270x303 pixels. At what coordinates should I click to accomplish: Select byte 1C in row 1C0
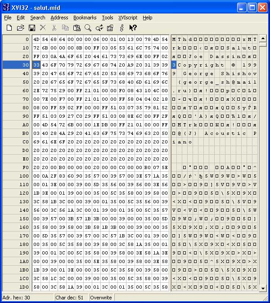click(x=54, y=278)
